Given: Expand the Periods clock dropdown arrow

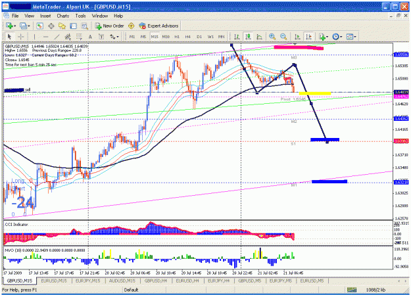Looking at the screenshot, I should tap(341, 37).
